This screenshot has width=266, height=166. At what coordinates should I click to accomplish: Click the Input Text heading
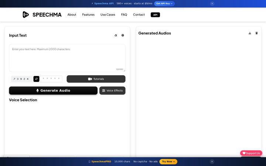pyautogui.click(x=18, y=35)
